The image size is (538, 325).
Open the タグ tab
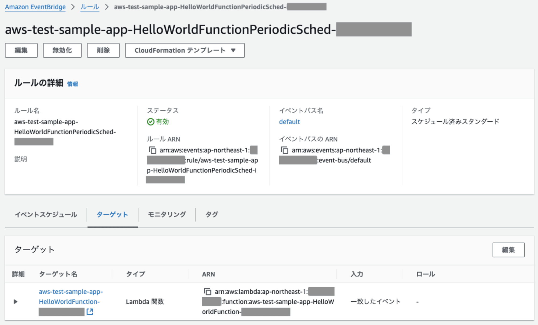coord(212,214)
